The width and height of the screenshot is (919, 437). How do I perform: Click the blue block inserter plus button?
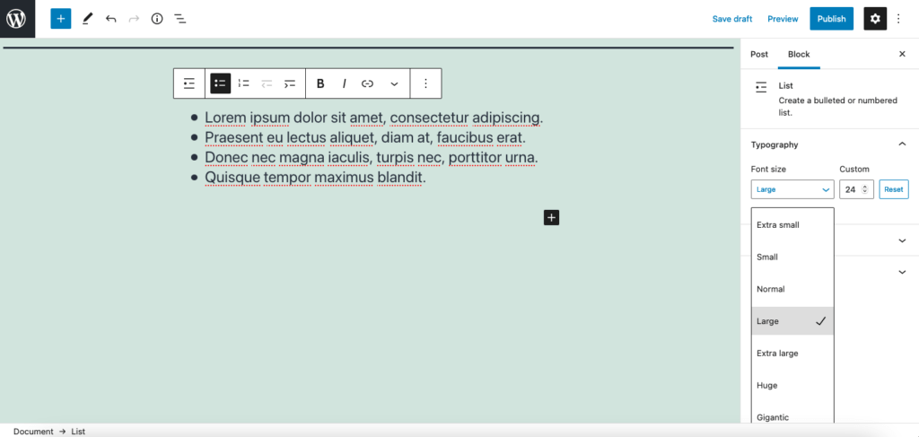click(x=60, y=19)
